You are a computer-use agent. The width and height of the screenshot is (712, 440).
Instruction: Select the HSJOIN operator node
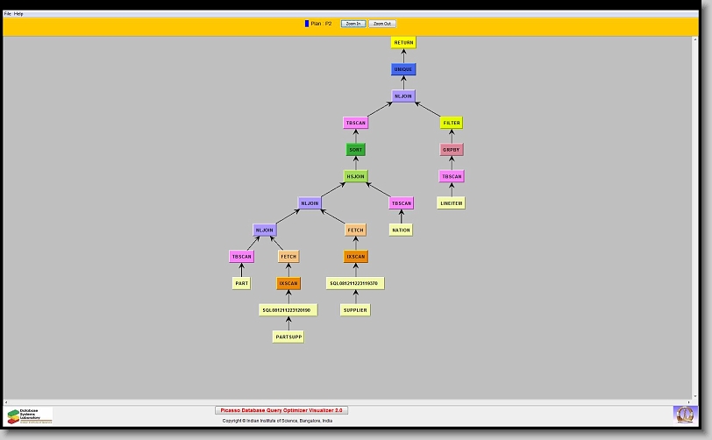[x=355, y=176]
